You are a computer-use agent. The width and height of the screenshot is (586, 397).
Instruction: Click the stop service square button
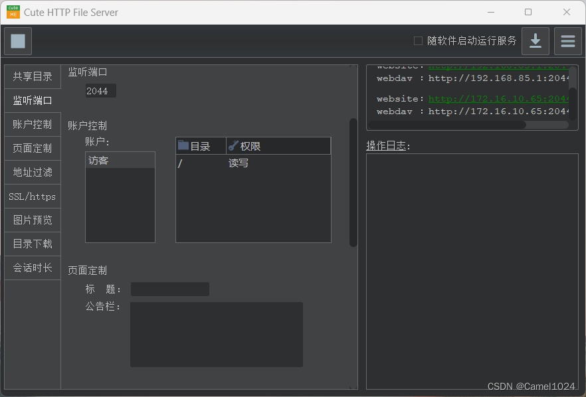coord(18,41)
